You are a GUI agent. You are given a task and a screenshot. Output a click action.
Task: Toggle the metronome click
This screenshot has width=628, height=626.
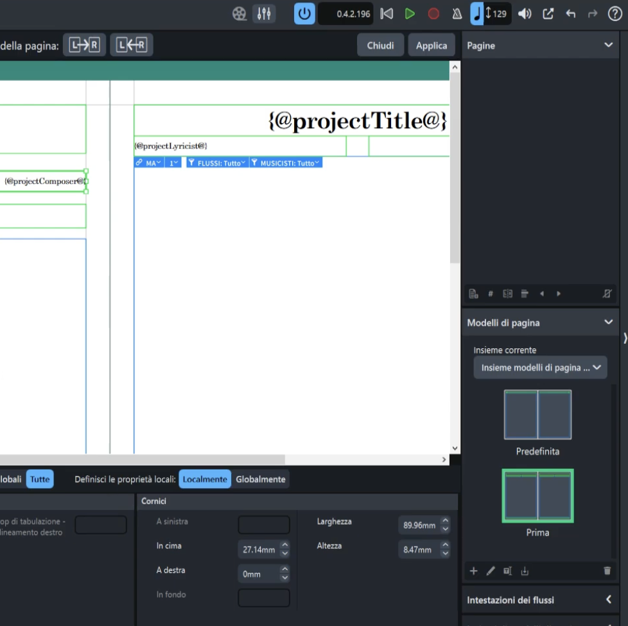(457, 13)
